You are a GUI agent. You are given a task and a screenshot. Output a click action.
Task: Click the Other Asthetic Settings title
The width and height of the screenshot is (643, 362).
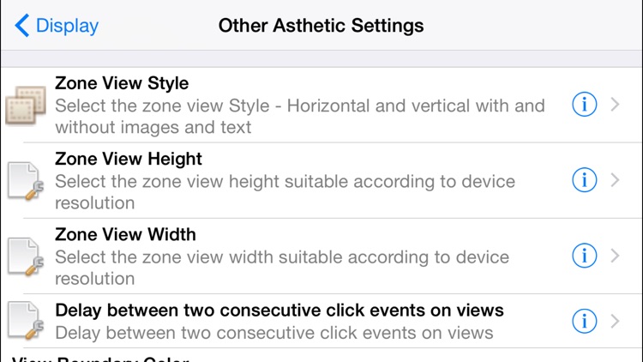pos(321,26)
